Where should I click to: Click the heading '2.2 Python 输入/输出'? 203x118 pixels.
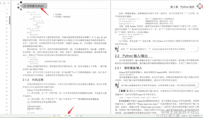pos(131,56)
